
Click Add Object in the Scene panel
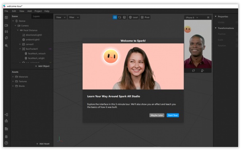click(x=43, y=66)
